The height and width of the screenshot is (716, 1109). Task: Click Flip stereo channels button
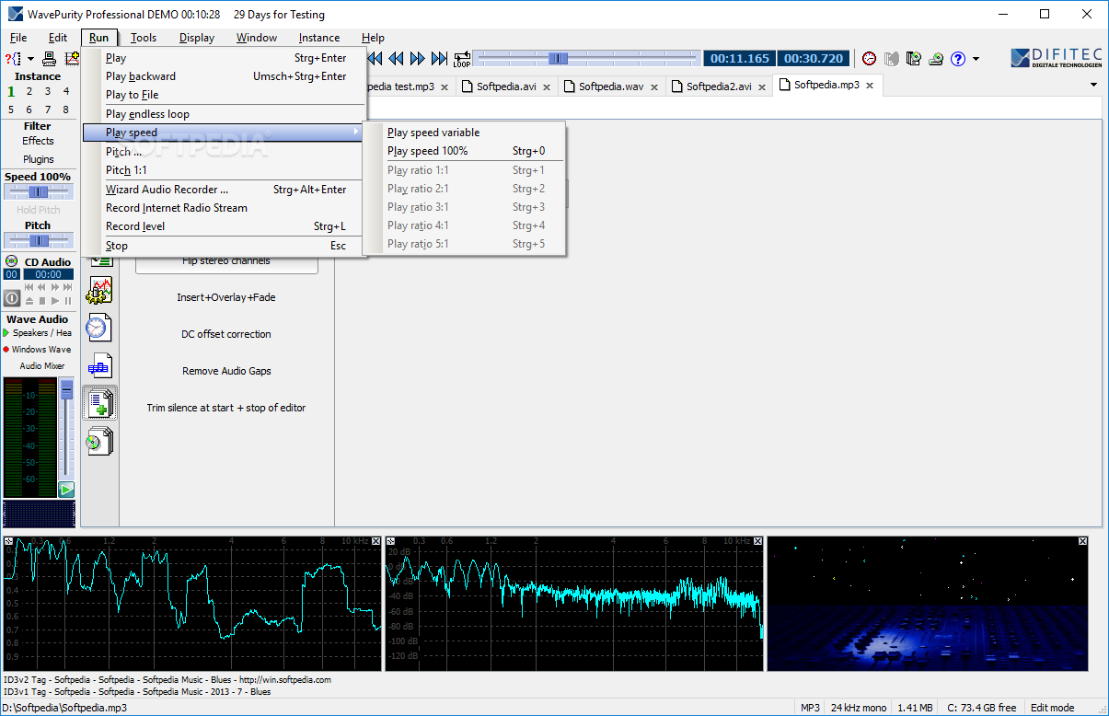click(x=226, y=261)
